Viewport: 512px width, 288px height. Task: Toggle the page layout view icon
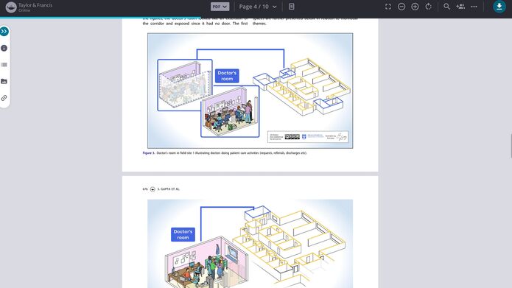click(292, 7)
